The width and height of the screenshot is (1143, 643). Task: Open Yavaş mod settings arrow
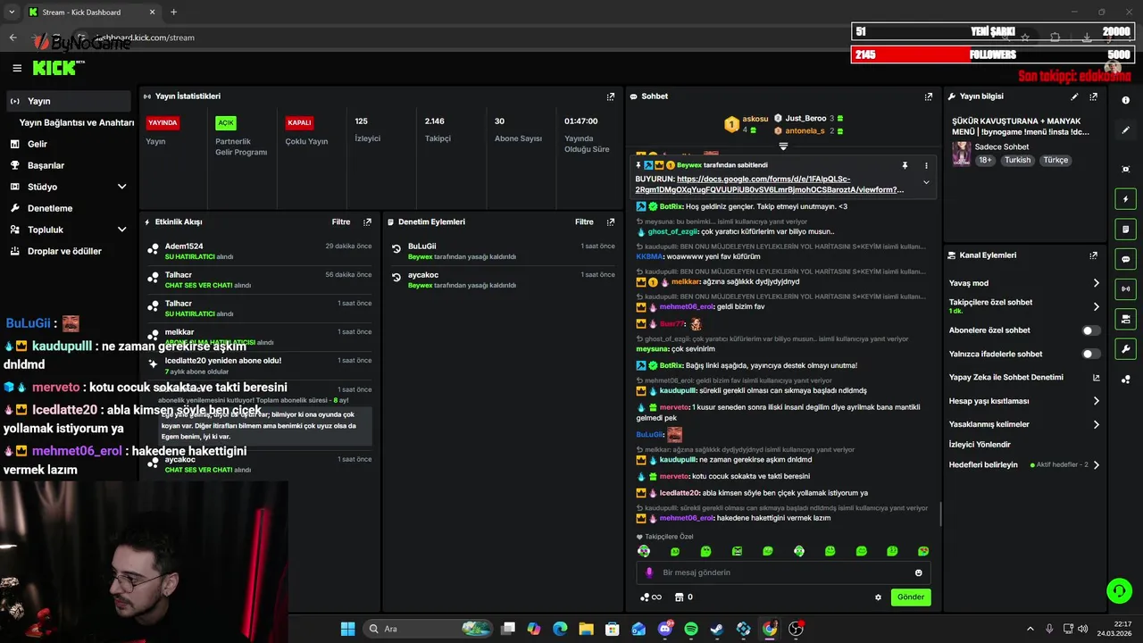click(x=1097, y=283)
